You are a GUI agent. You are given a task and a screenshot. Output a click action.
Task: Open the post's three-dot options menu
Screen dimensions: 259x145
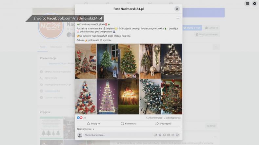tap(178, 18)
